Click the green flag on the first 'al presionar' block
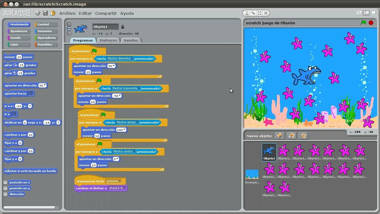 (x=94, y=51)
